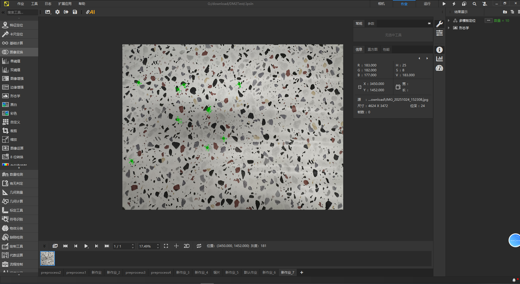Toggle the pin on properties panel
The height and width of the screenshot is (284, 520).
(x=429, y=24)
